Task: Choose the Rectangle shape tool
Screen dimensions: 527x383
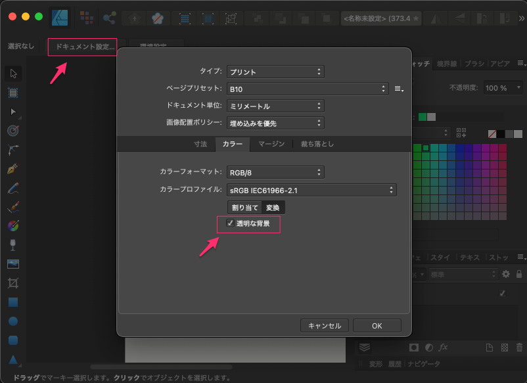Action: pos(12,302)
